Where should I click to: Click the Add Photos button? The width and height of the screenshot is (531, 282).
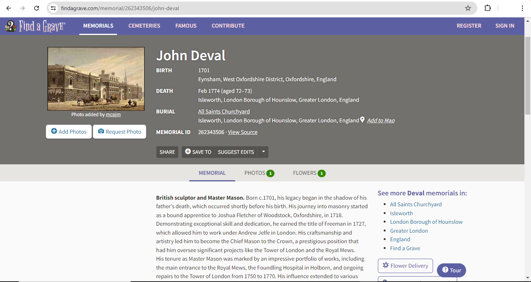click(69, 132)
